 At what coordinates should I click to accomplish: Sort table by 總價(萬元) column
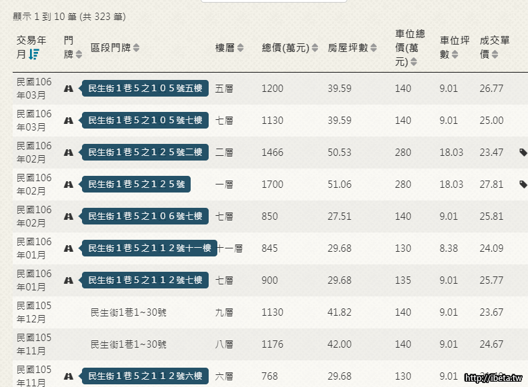point(314,48)
